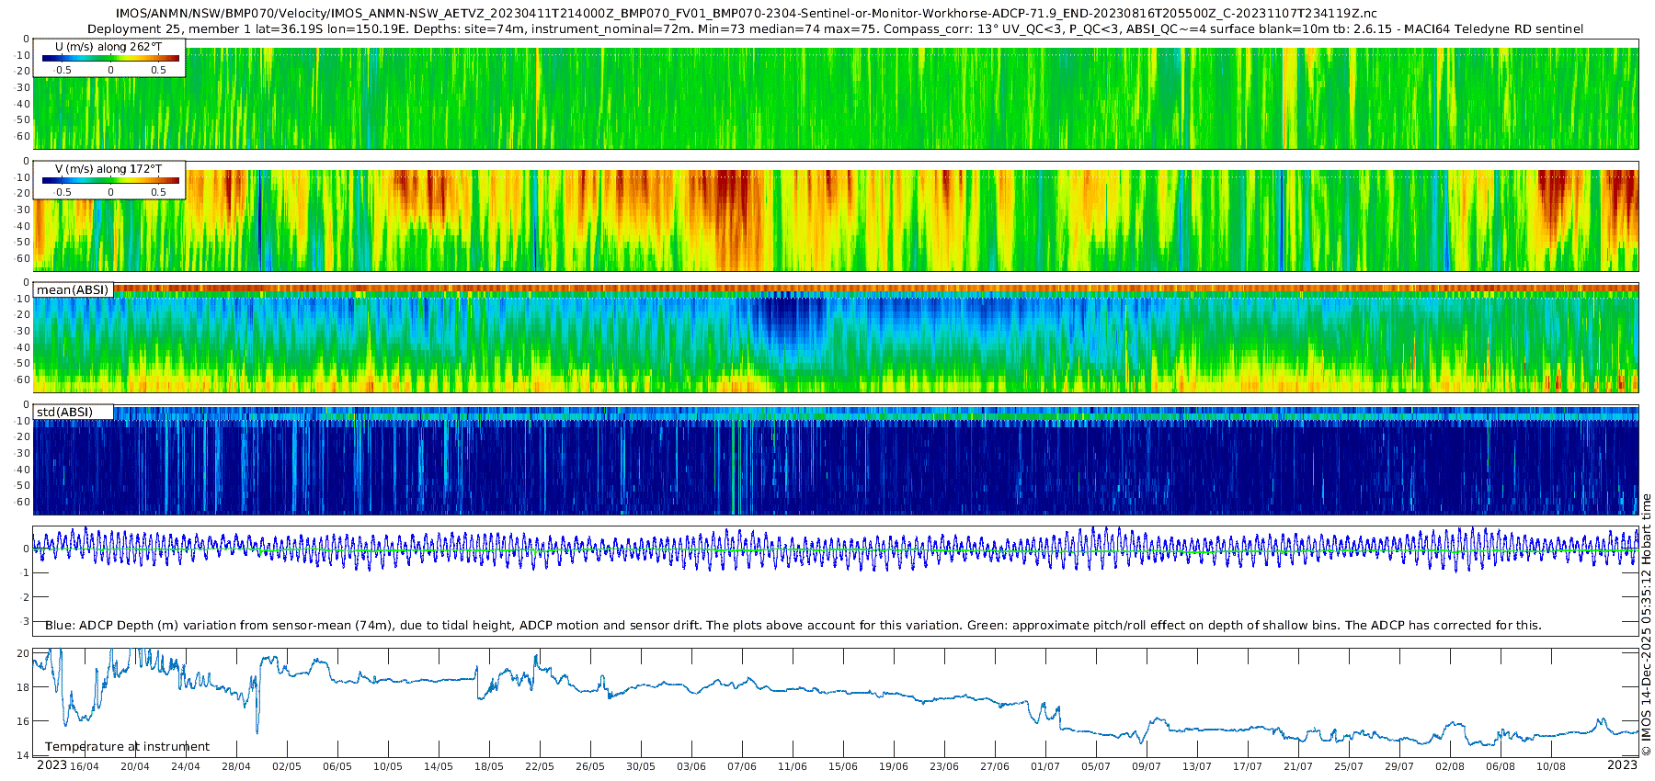
Task: Click the 02/05 date tick label
Action: click(x=286, y=766)
